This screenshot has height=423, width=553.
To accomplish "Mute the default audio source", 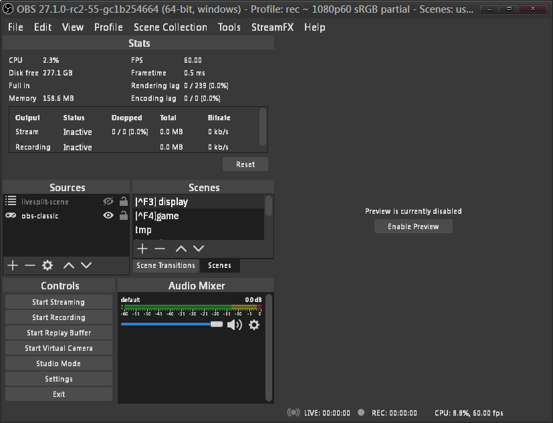I will [235, 325].
